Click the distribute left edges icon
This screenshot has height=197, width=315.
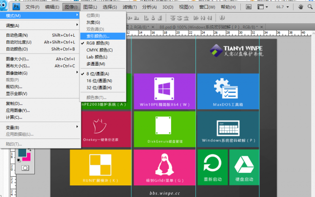point(196,18)
